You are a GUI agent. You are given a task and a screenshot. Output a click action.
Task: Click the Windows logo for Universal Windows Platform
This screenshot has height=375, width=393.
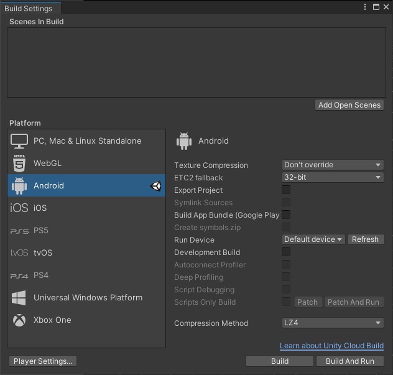[x=19, y=298]
